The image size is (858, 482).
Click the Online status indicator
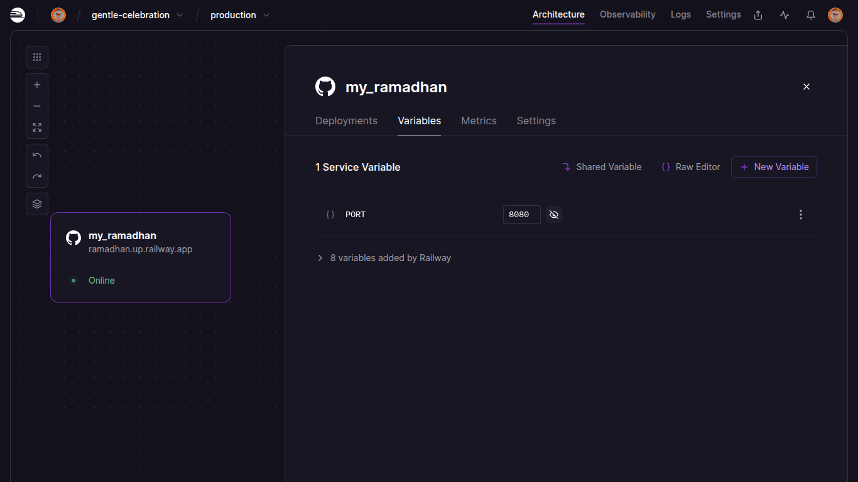point(92,281)
